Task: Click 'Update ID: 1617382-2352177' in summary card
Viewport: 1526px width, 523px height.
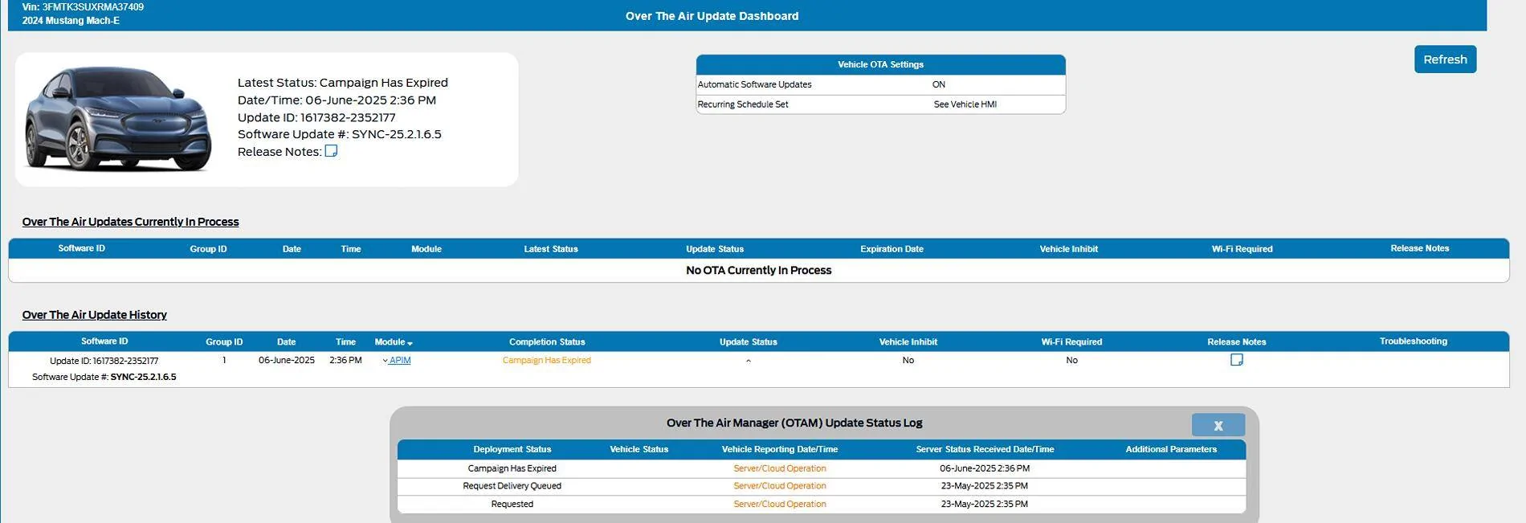Action: point(316,117)
